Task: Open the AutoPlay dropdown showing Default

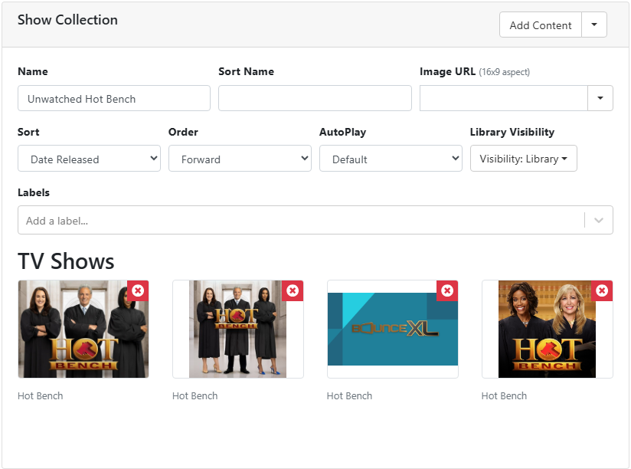Action: (391, 159)
